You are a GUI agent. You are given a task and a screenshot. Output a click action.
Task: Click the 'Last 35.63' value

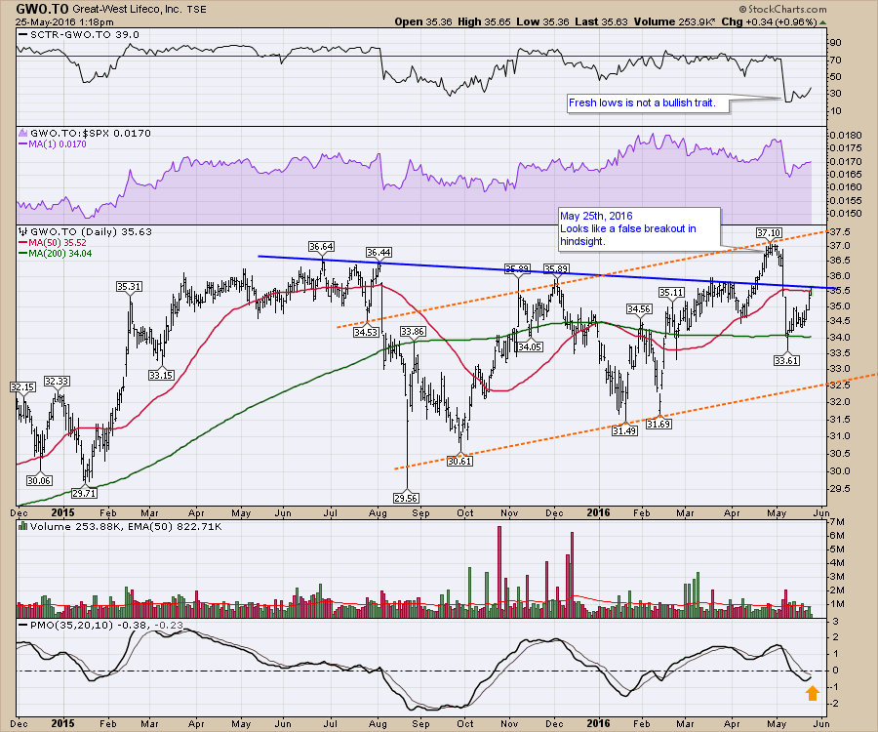pos(601,21)
